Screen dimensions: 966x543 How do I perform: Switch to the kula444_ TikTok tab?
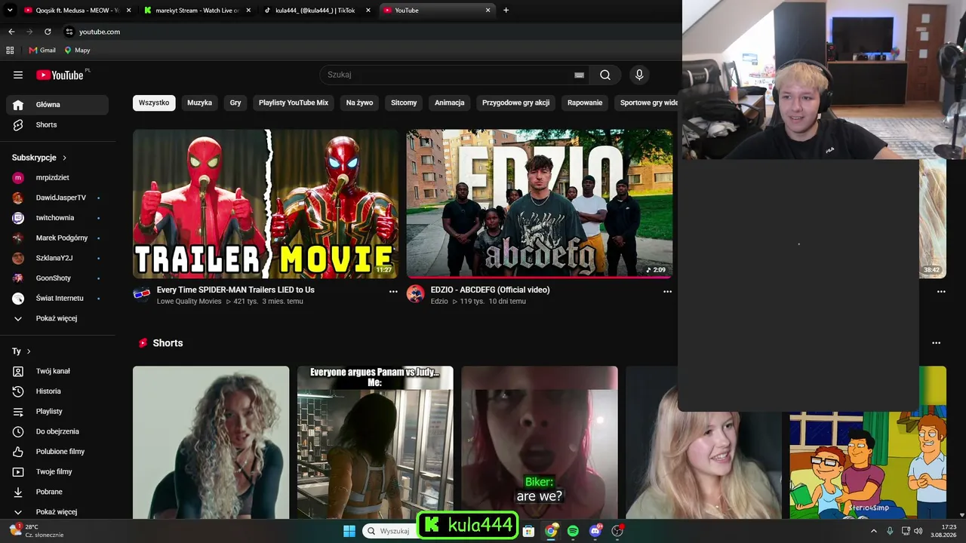(x=315, y=11)
